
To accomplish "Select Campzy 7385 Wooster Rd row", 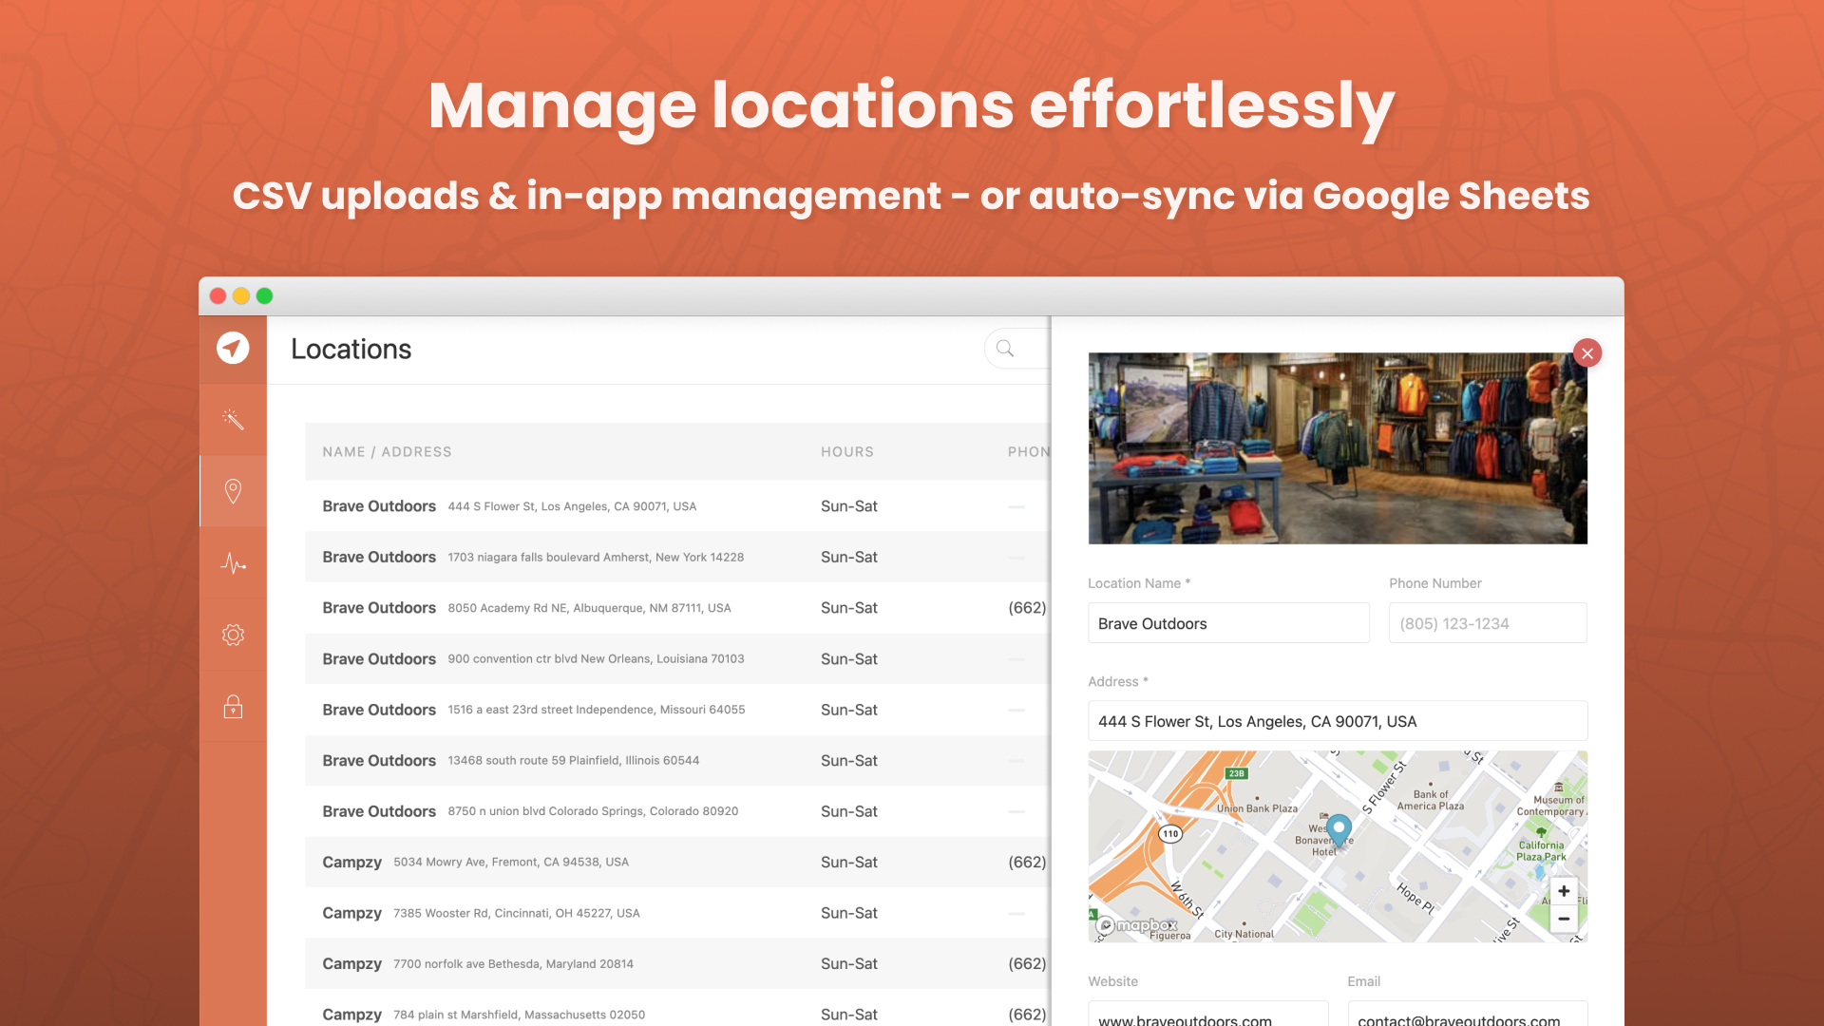I will (677, 913).
